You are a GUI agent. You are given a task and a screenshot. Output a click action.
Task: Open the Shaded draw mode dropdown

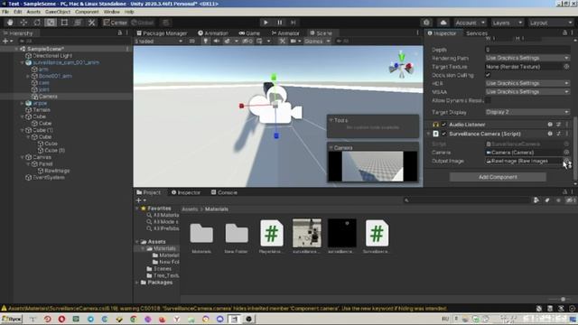(159, 42)
